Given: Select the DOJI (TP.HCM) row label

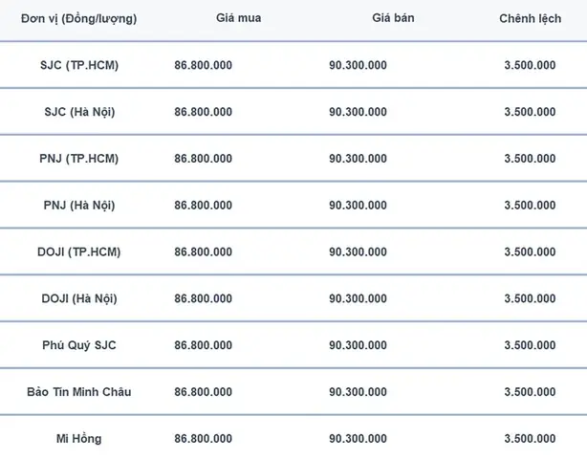Looking at the screenshot, I should [79, 251].
